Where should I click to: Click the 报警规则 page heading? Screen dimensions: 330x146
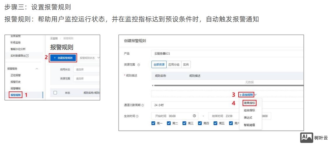tap(62, 47)
